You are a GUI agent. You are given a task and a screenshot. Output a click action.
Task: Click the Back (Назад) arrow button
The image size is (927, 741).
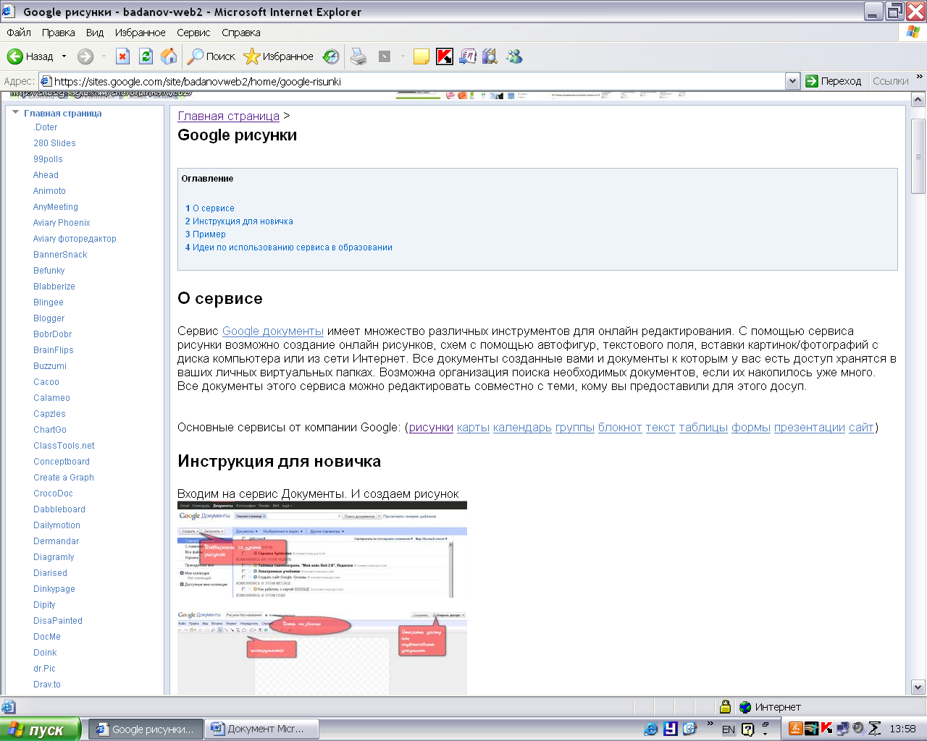(x=30, y=56)
